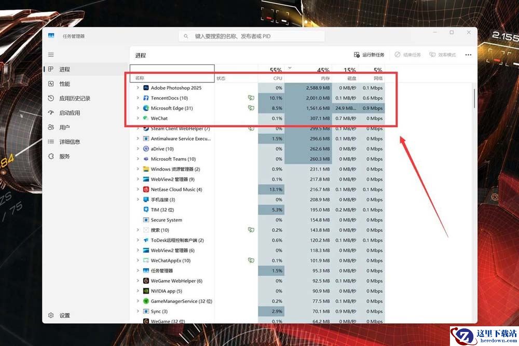Click the WeGame WebHelper icon
This screenshot has width=519, height=346.
click(146, 281)
